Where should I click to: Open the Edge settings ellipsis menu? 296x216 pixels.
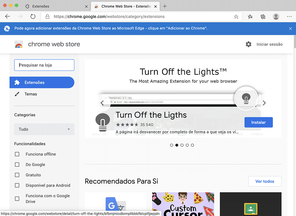coord(289,16)
